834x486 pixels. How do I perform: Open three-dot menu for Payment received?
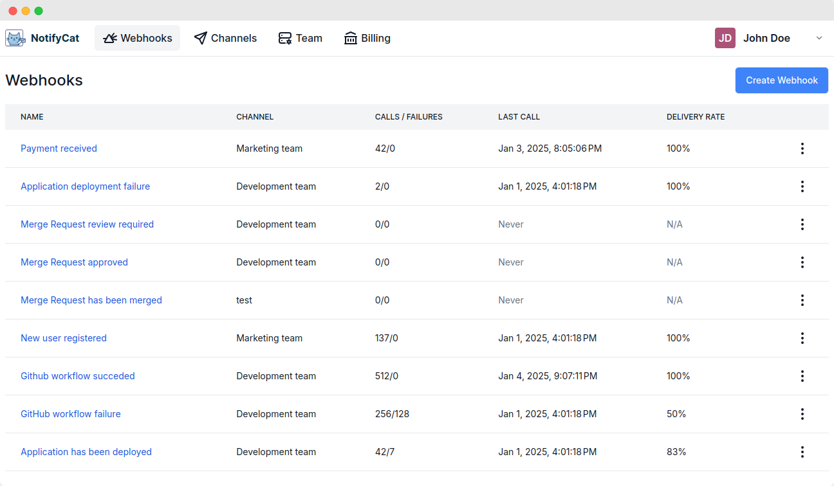pyautogui.click(x=802, y=148)
